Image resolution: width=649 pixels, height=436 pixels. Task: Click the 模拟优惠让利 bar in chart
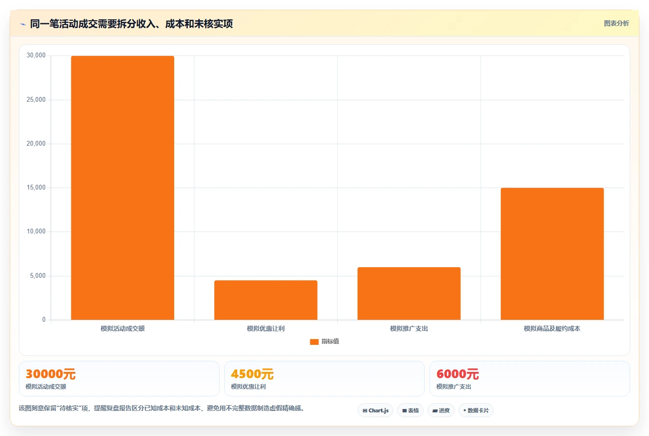click(266, 300)
